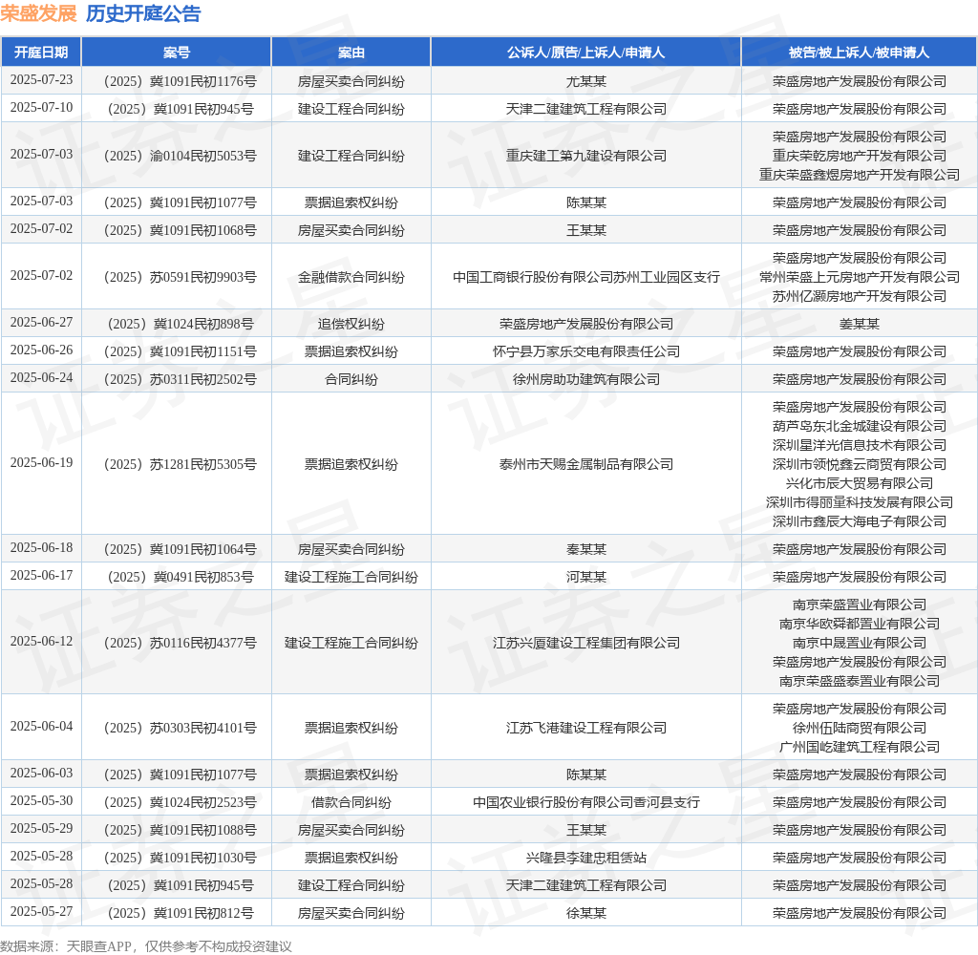Click date cell 2025-06-19
Screen dimensions: 978x955
pyautogui.click(x=41, y=463)
